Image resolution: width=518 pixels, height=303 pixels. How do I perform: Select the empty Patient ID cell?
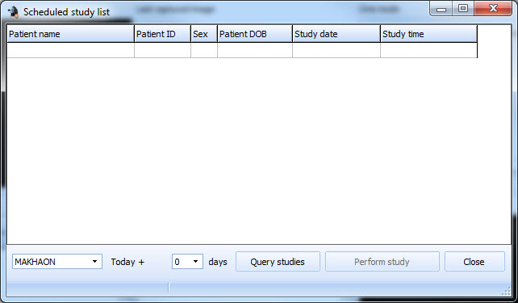[162, 50]
